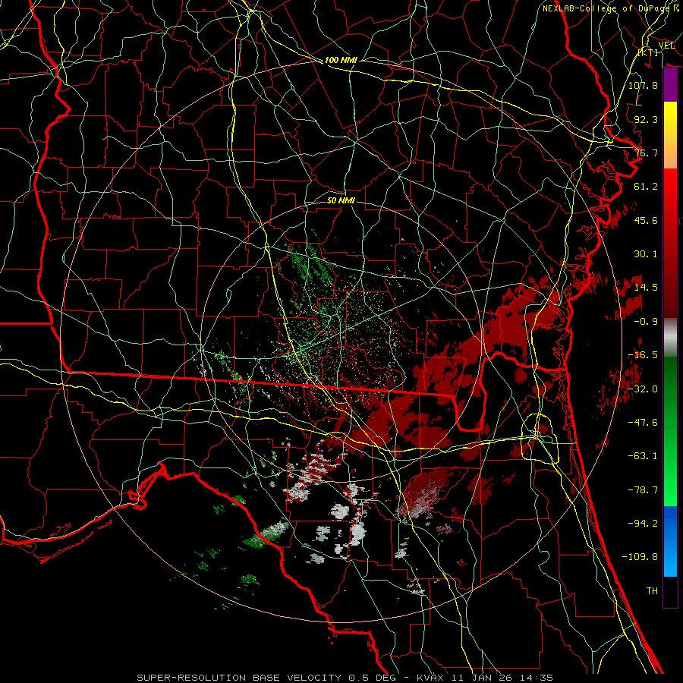Click the 50 NMI range ring label
Viewport: 683px width, 683px height.
pos(341,200)
